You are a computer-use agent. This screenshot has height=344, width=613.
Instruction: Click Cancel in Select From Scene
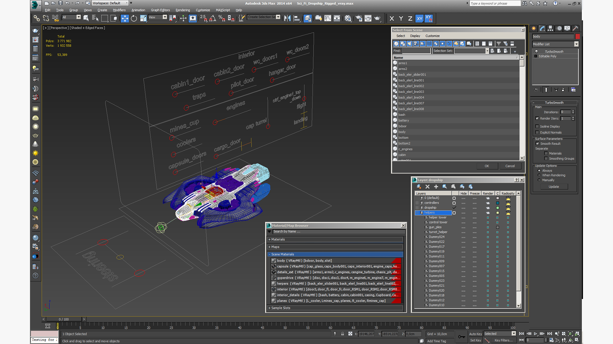(510, 166)
